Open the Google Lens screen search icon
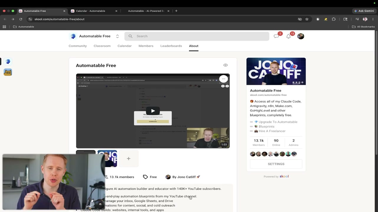 345,19
